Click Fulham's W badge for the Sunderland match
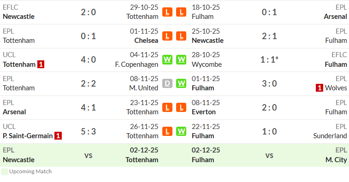This screenshot has height=182, width=349. tap(181, 131)
